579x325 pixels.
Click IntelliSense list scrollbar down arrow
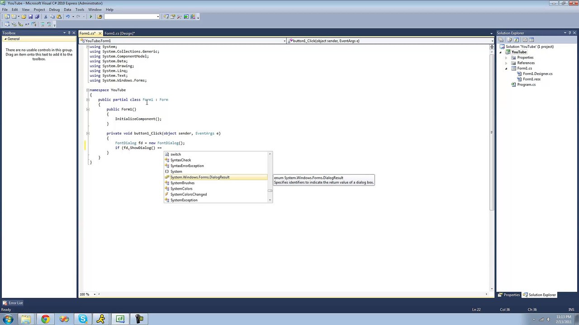tap(270, 200)
